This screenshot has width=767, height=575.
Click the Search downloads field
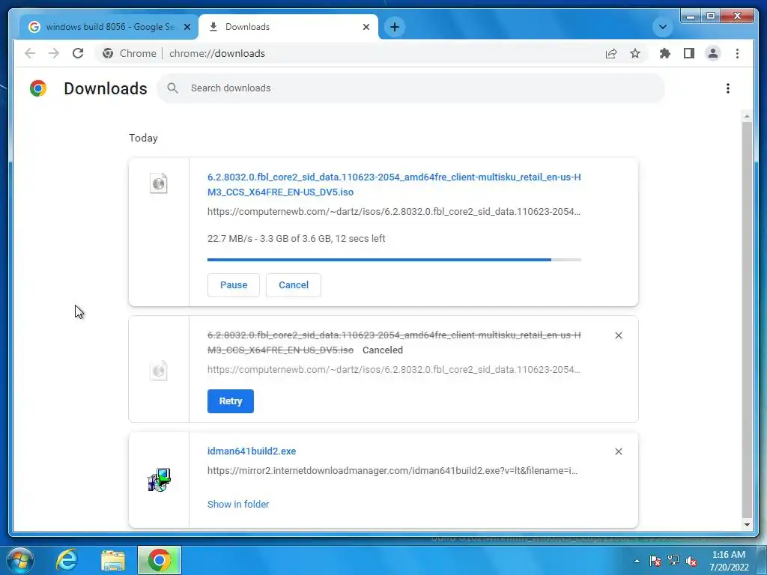[x=411, y=88]
